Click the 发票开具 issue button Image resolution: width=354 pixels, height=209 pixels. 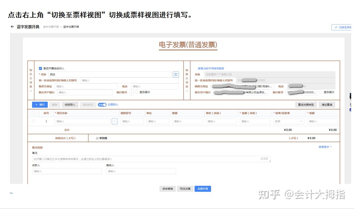point(203,189)
